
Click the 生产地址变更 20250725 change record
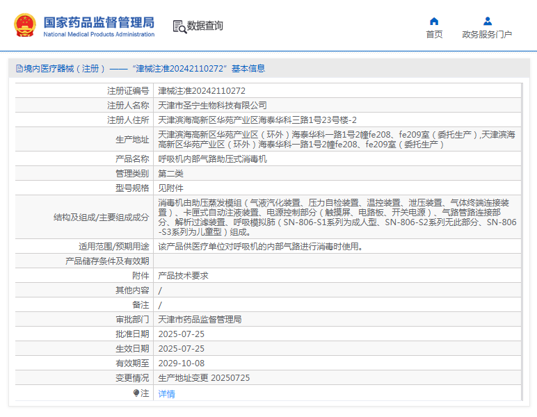pyautogui.click(x=204, y=378)
